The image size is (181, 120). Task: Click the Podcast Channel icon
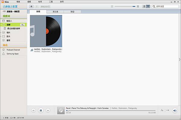click(4, 50)
